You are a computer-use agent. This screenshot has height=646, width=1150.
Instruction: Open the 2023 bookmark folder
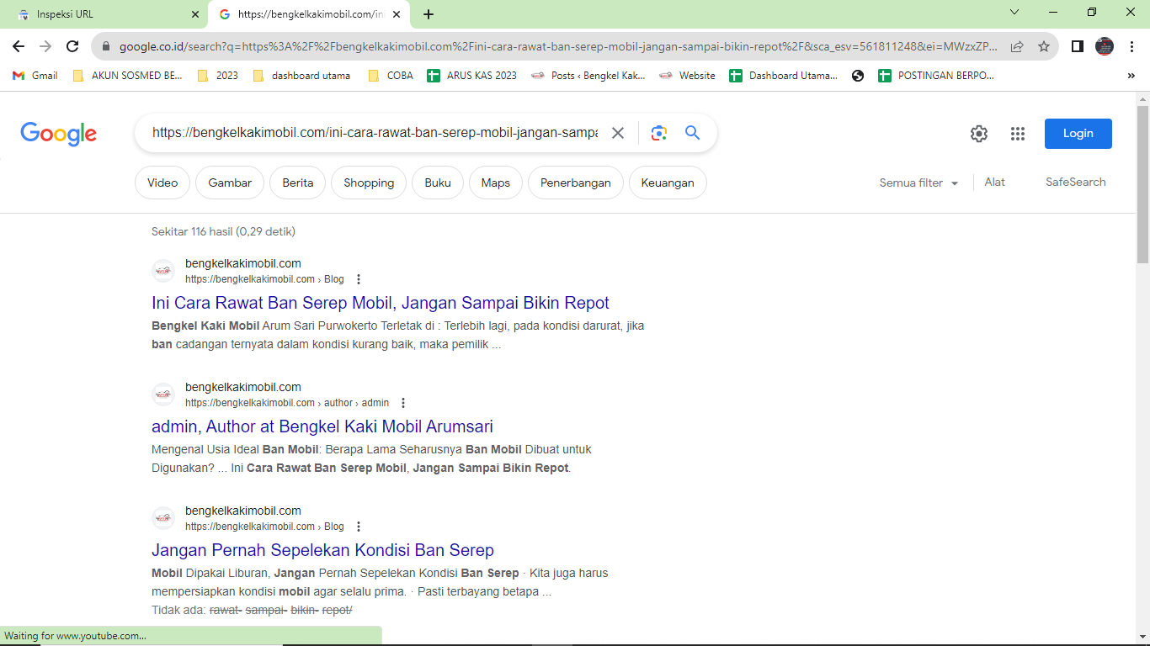[218, 76]
